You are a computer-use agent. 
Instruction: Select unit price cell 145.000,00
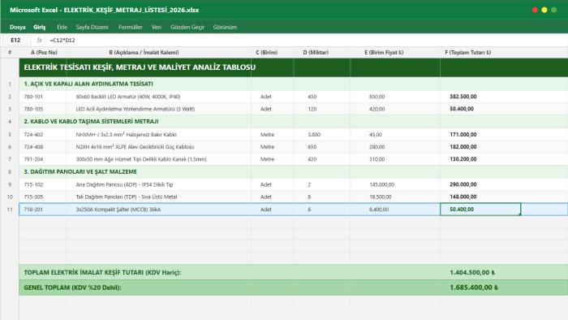click(x=382, y=184)
